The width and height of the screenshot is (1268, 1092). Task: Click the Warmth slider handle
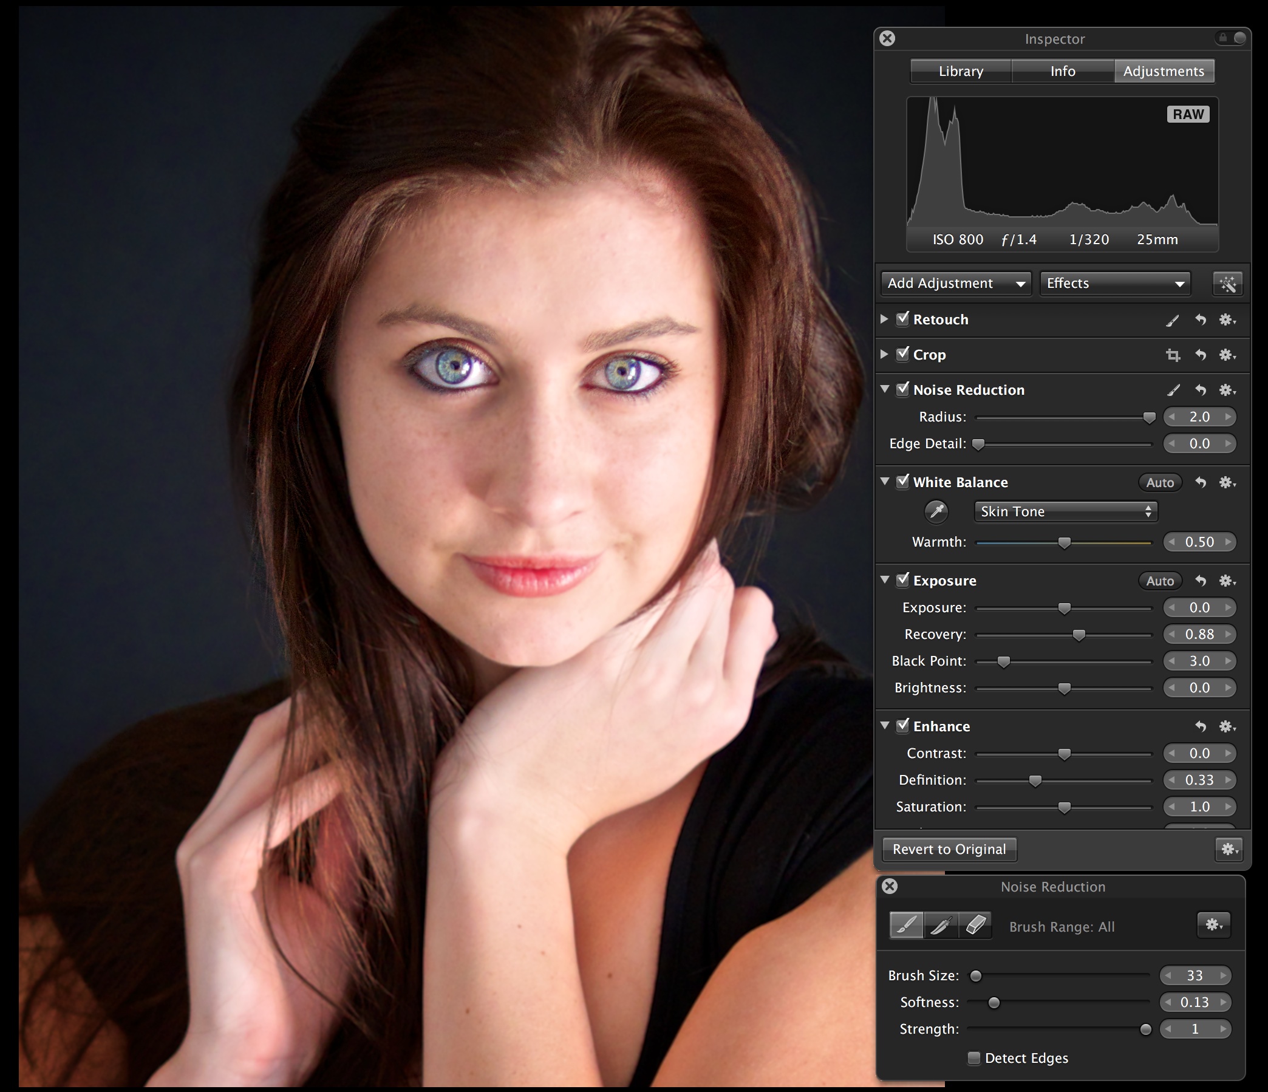1064,543
